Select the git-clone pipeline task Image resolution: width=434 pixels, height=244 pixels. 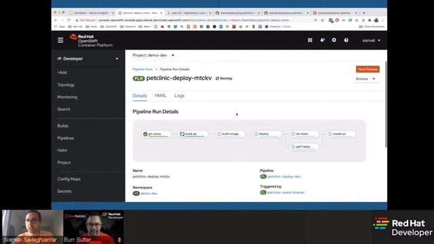(x=157, y=134)
